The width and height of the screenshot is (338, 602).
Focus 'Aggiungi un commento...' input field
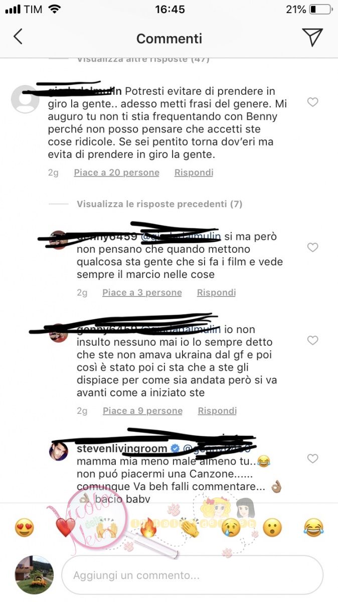(x=192, y=575)
